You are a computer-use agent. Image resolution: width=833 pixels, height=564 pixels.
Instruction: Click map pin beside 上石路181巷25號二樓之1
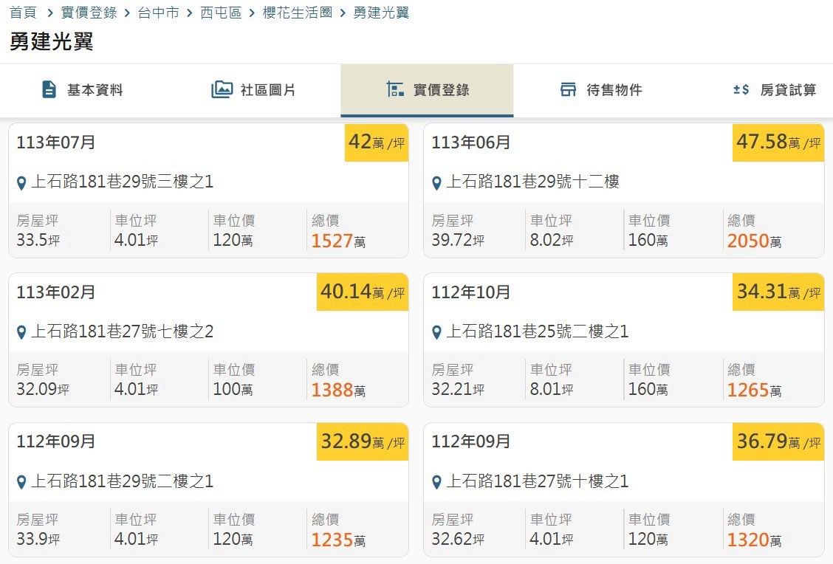(436, 332)
